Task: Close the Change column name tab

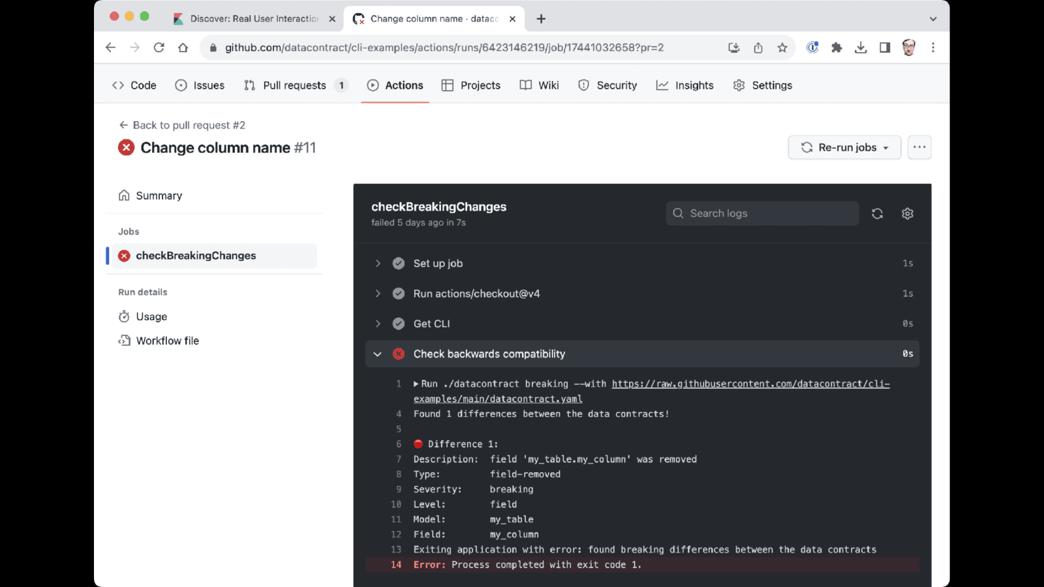Action: [512, 19]
